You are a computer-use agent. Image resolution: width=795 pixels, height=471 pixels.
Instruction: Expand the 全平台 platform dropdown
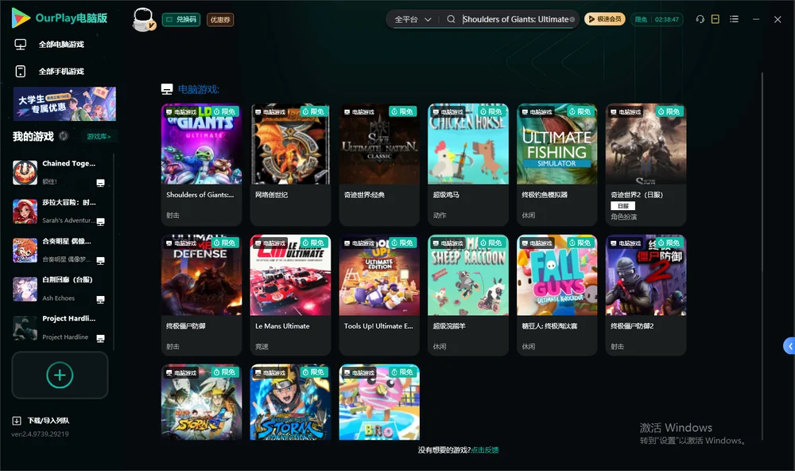(413, 19)
